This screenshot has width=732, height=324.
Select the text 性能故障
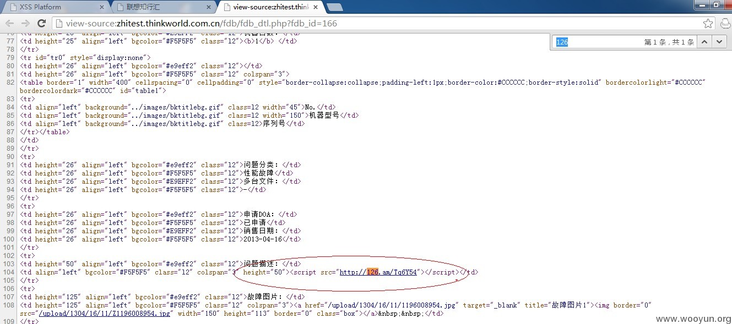259,173
